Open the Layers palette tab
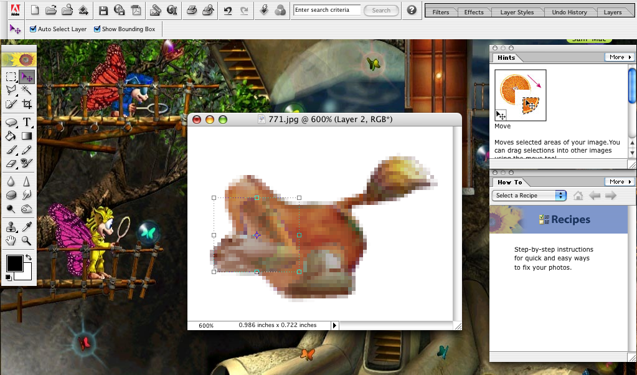Viewport: 637px width, 375px height. tap(613, 12)
